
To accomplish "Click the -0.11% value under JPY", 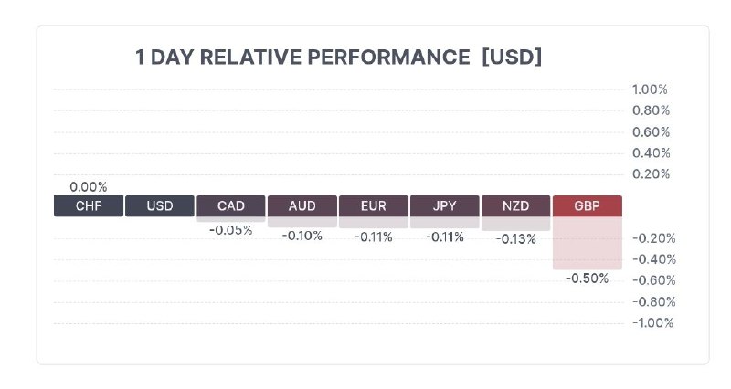I will 445,237.
